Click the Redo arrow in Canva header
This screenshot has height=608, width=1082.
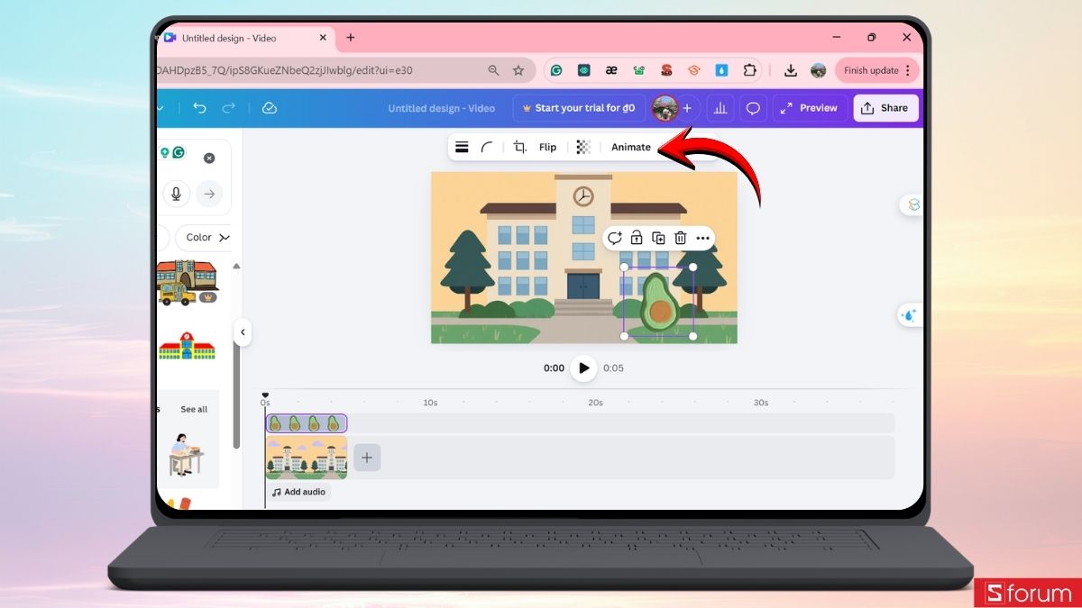tap(229, 108)
